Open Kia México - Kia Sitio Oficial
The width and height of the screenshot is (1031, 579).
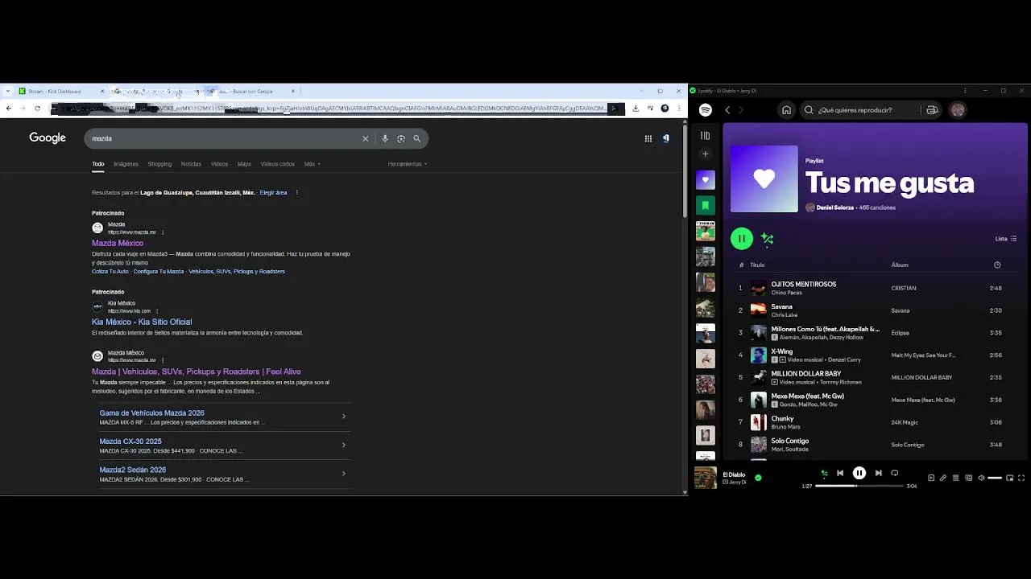click(142, 322)
